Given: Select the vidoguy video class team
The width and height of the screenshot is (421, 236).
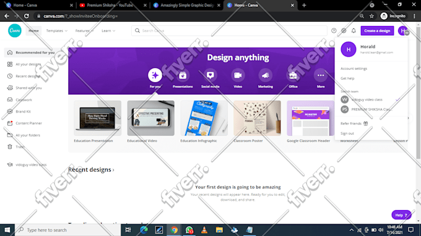Looking at the screenshot, I should coord(371,99).
